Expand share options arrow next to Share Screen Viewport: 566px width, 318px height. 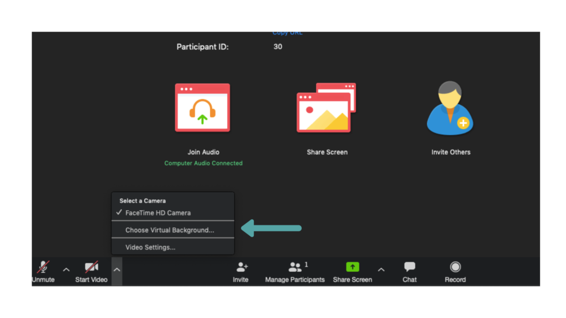[x=381, y=270]
